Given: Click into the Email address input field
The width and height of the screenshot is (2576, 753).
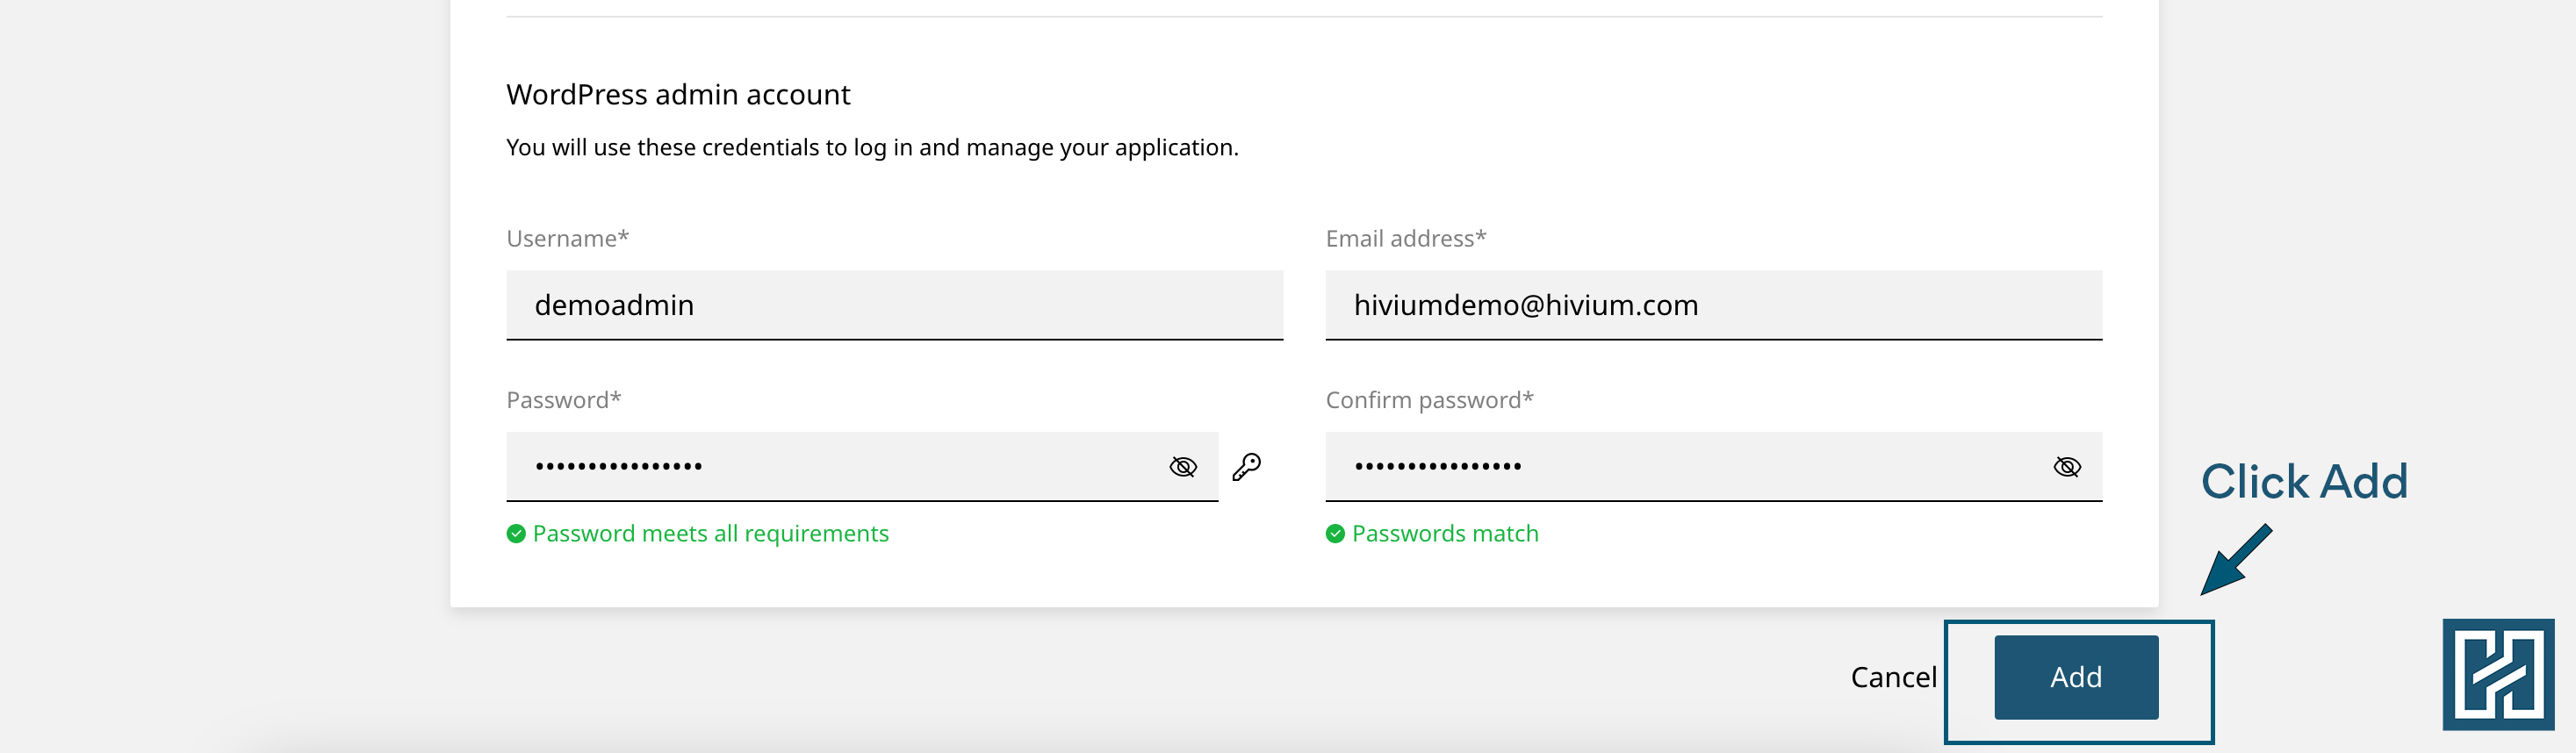Looking at the screenshot, I should tap(1712, 305).
